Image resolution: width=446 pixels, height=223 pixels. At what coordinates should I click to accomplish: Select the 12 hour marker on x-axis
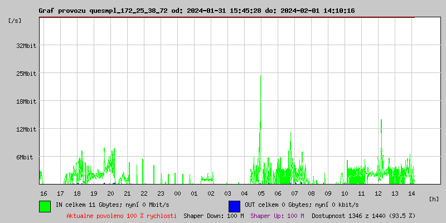pos(378,193)
